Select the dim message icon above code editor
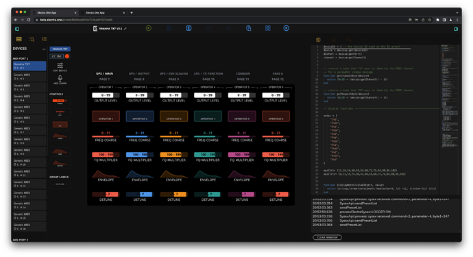 click(x=349, y=40)
